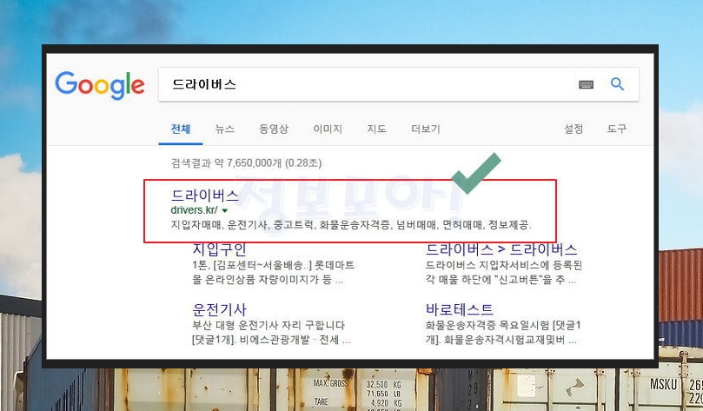Click the snippet about 부산 대형 운전기사
703x411 pixels.
(x=271, y=332)
